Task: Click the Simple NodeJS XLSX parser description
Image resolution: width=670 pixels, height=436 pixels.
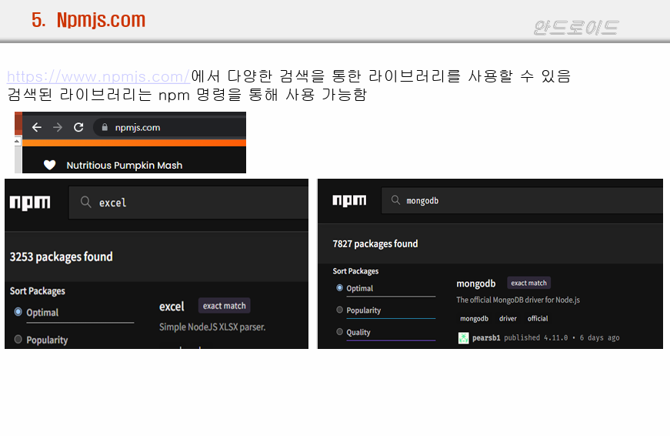Action: pyautogui.click(x=212, y=327)
